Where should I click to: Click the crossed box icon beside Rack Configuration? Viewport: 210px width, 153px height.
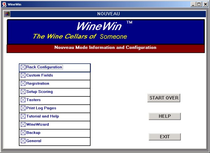coord(23,67)
